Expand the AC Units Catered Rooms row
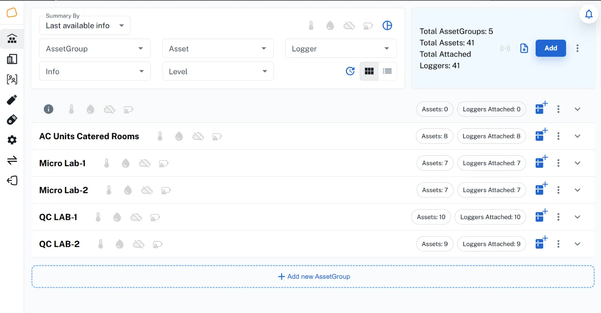 click(577, 136)
